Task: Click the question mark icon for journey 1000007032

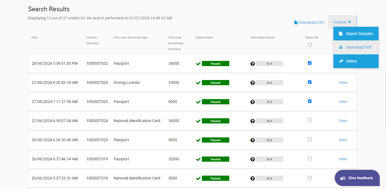Action: coord(253,64)
